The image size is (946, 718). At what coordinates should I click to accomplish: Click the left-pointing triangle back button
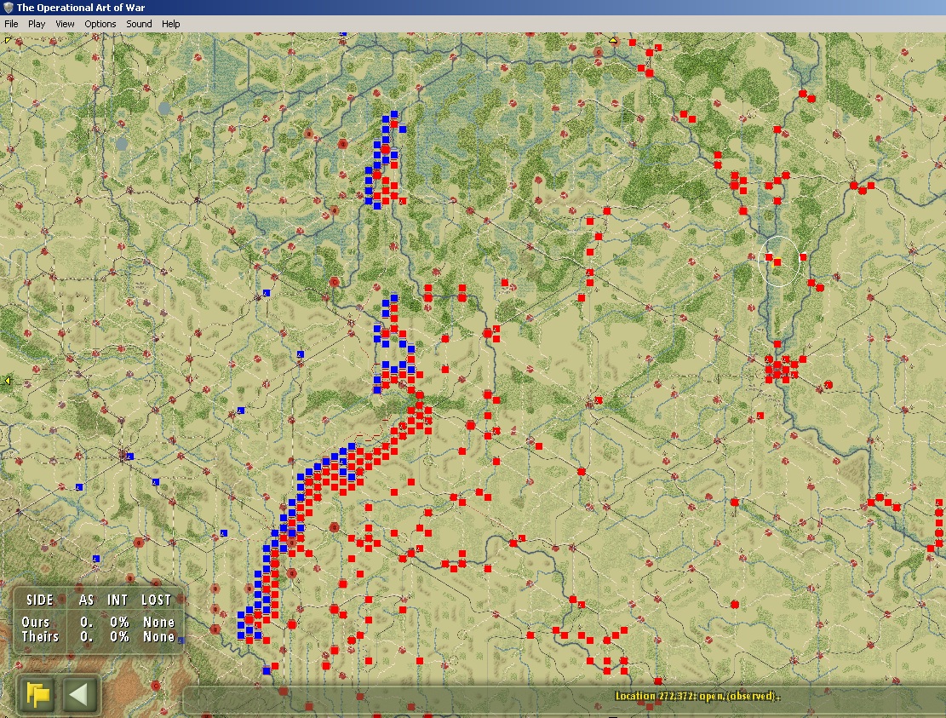[79, 694]
